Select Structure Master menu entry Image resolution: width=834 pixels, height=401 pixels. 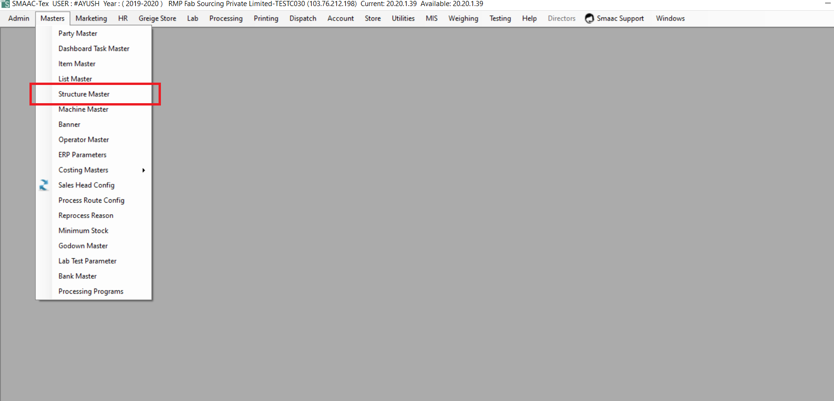pyautogui.click(x=94, y=94)
